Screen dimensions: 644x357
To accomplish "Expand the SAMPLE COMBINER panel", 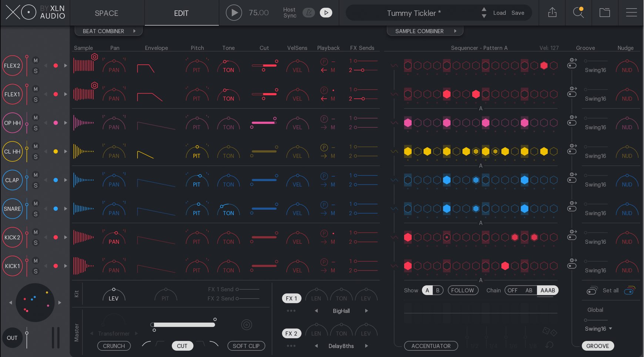I will [x=425, y=31].
